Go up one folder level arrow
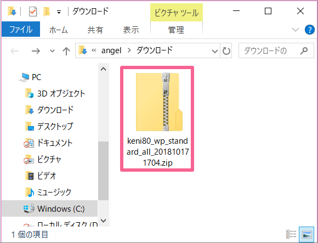 tap(66, 51)
